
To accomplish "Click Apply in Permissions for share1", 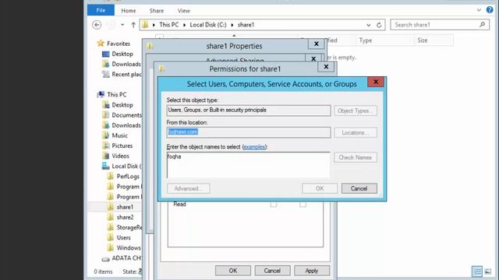I will pos(312,271).
